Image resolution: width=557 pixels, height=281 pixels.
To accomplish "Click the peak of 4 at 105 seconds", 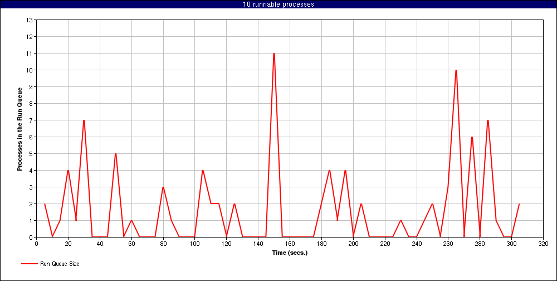I will [x=203, y=171].
